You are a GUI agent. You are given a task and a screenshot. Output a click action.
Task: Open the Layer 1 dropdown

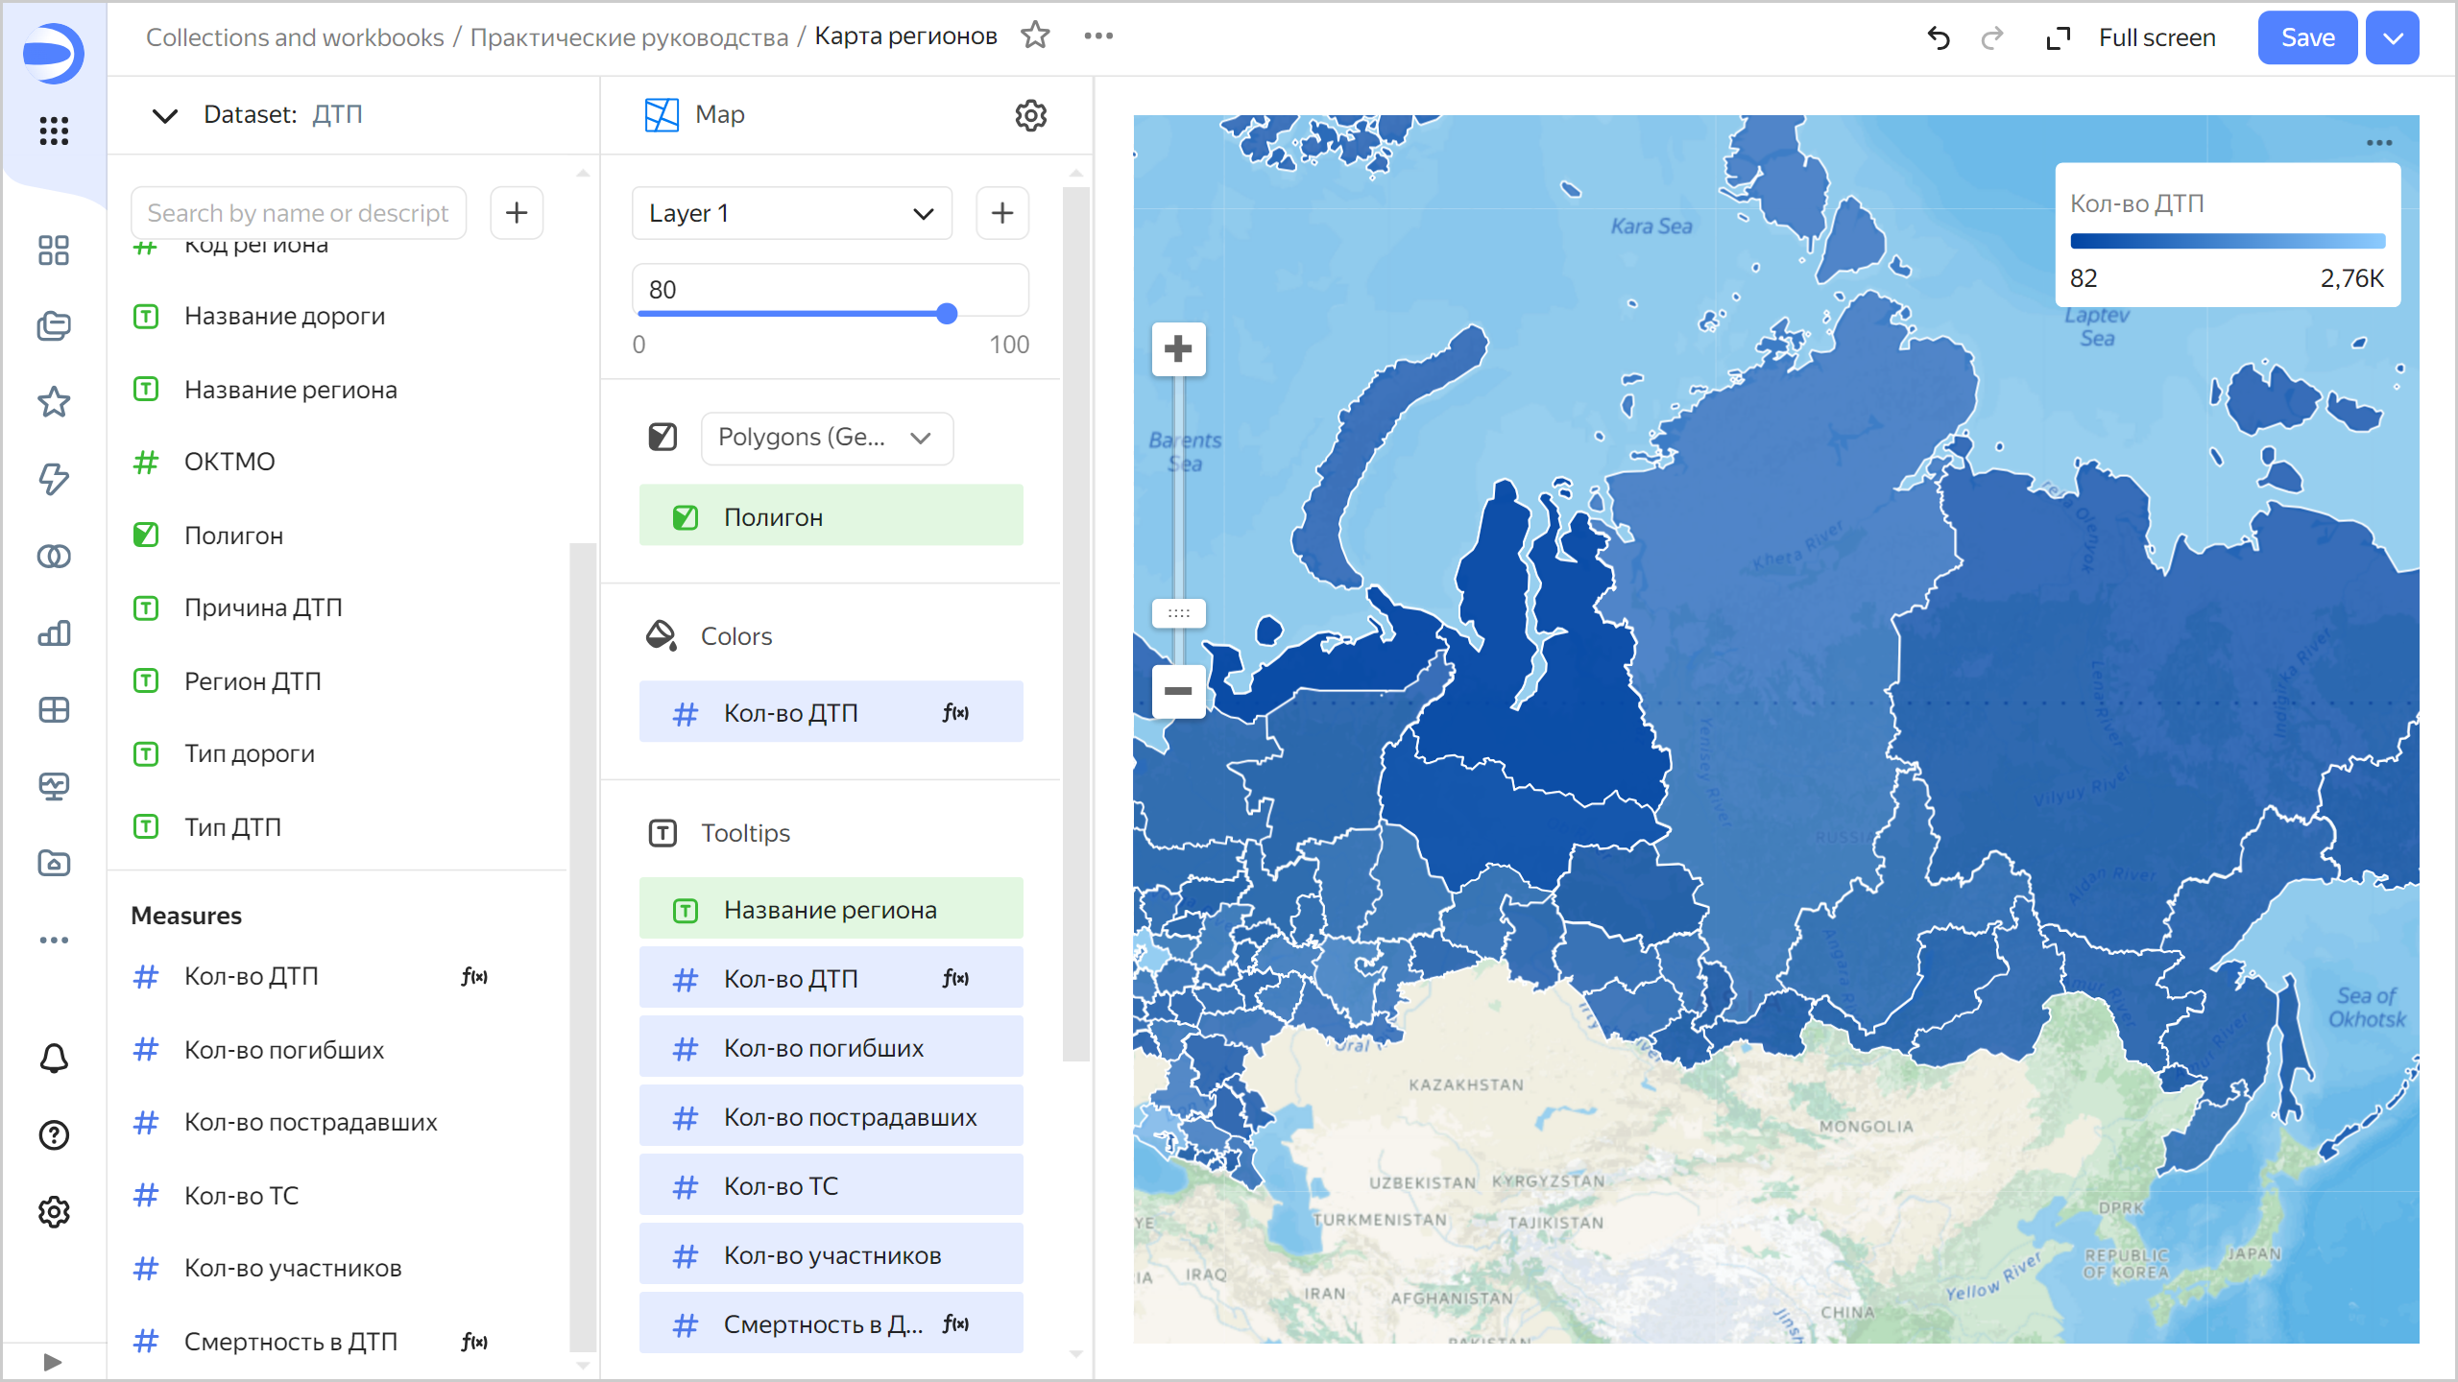pyautogui.click(x=791, y=213)
